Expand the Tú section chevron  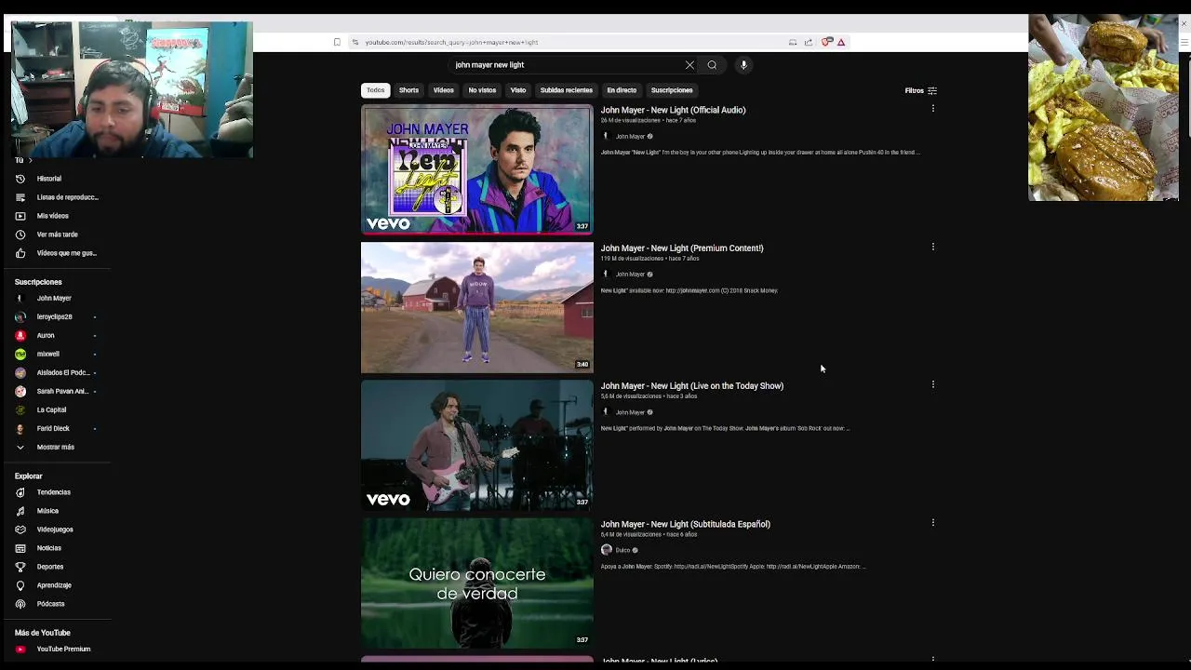pos(30,160)
